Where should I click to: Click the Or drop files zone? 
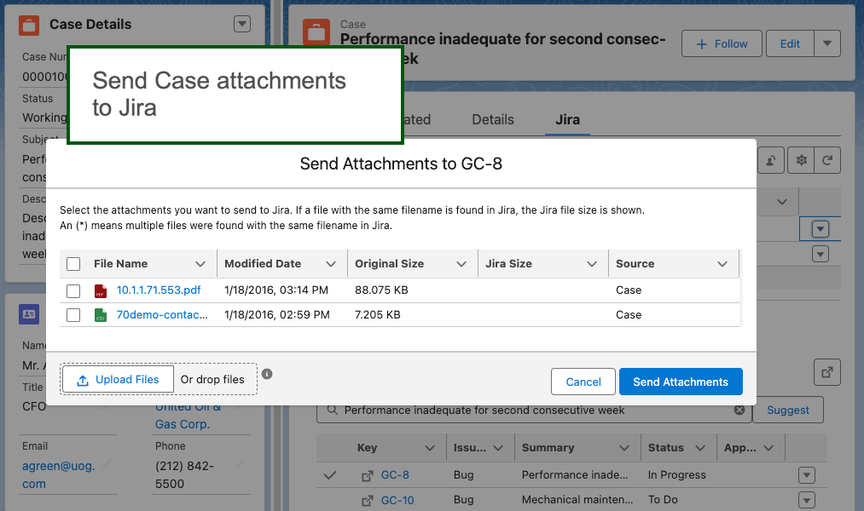[212, 380]
